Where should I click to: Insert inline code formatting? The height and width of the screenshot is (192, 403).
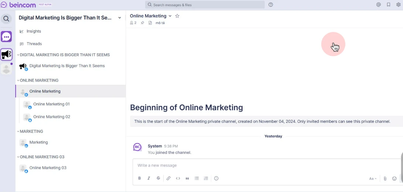178,178
